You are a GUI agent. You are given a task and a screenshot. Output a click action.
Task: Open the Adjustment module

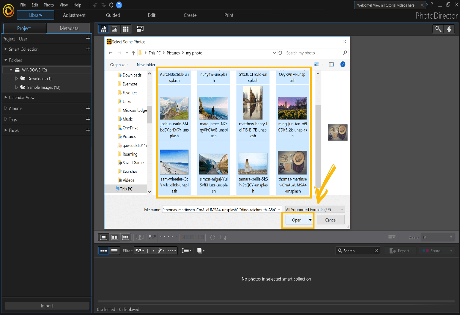click(74, 15)
